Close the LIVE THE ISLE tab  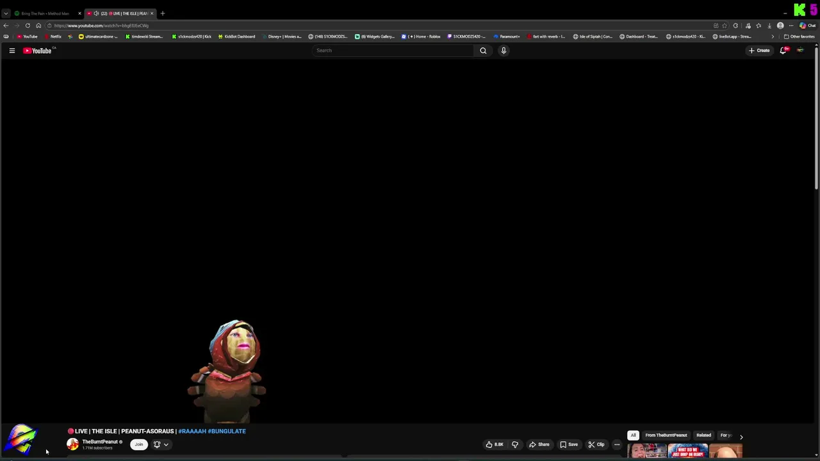point(152,13)
